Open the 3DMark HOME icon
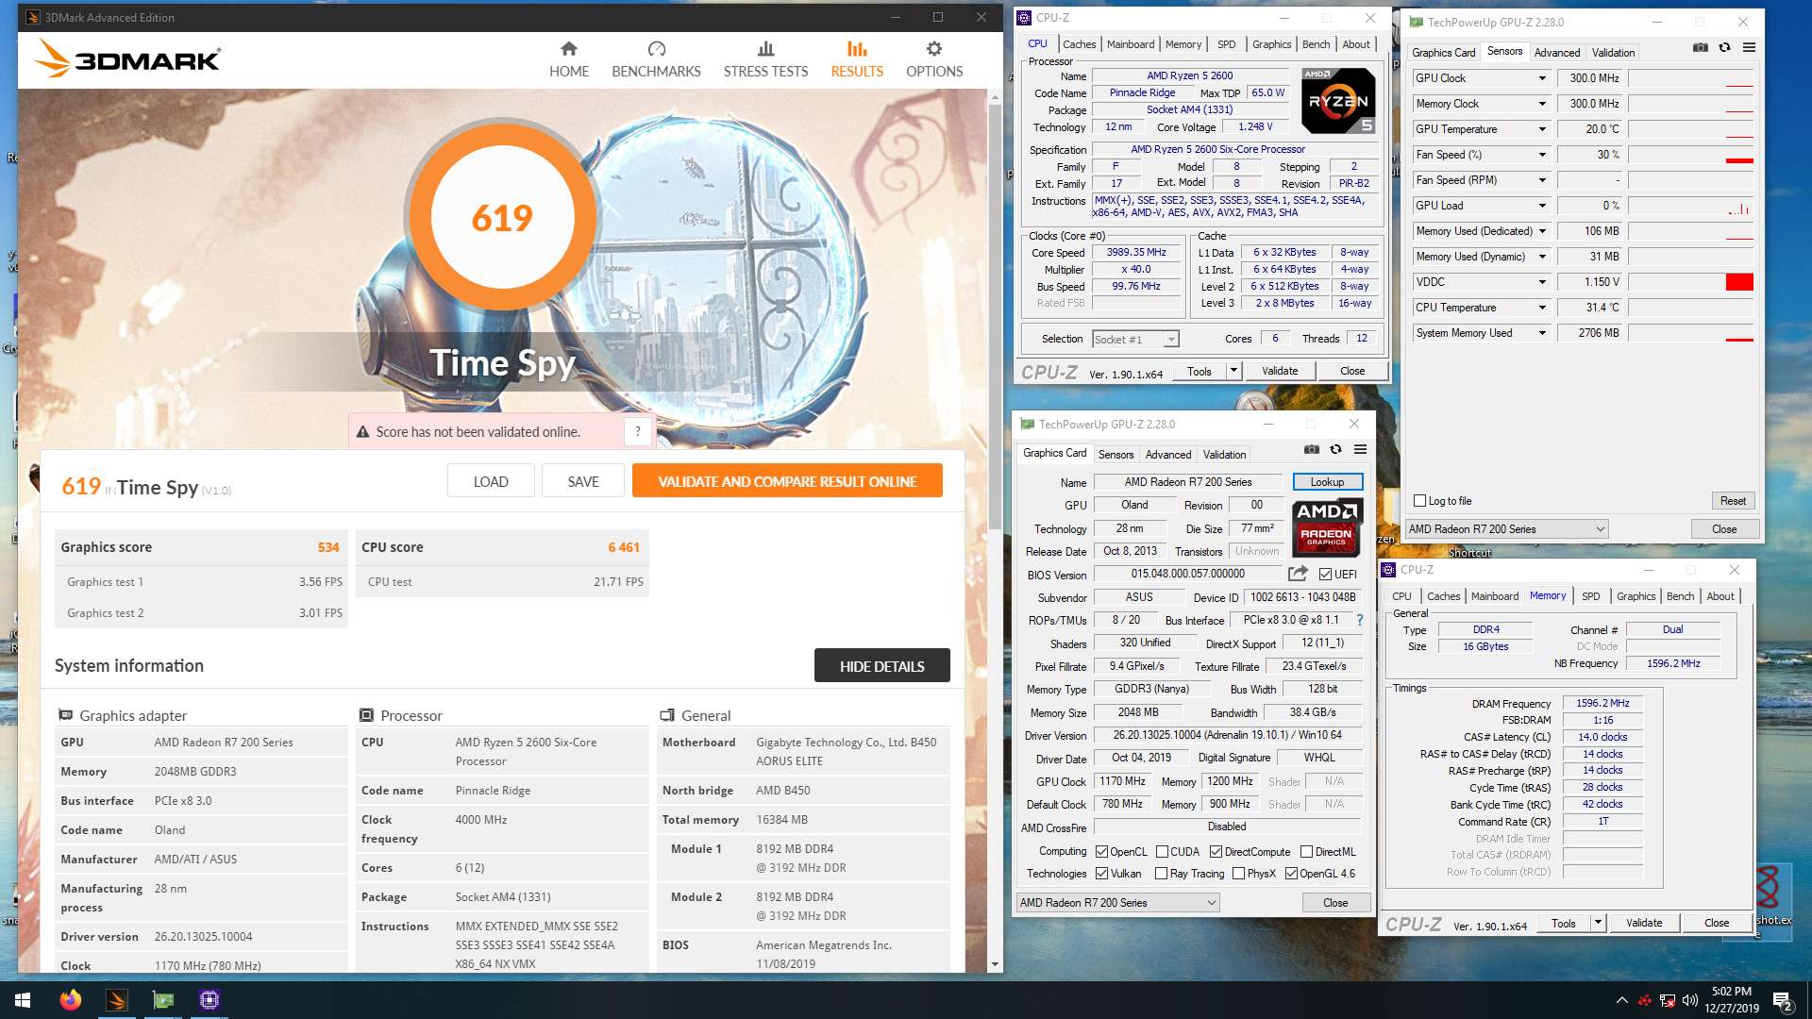This screenshot has width=1812, height=1019. coord(568,49)
